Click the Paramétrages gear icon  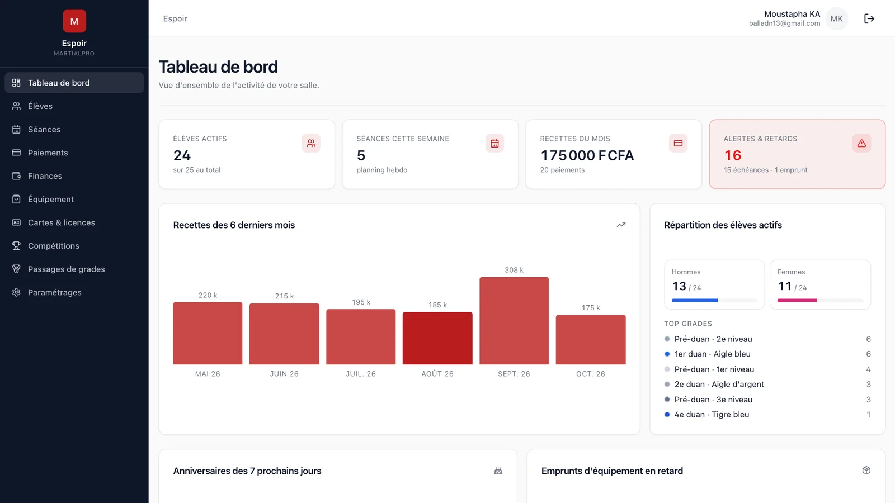tap(16, 292)
